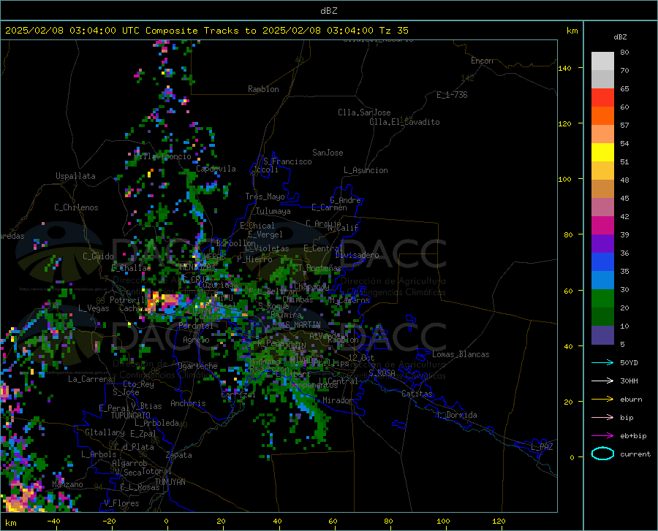Click the 'L_Vegas' map label
This screenshot has width=658, height=531.
(x=94, y=308)
